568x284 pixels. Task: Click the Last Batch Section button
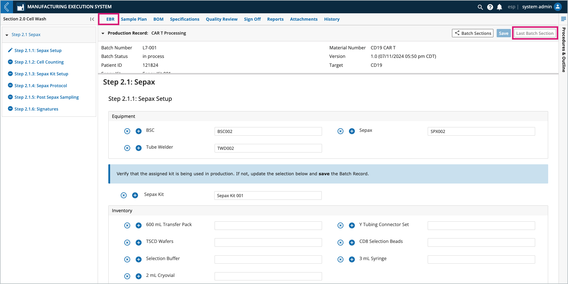coord(535,33)
